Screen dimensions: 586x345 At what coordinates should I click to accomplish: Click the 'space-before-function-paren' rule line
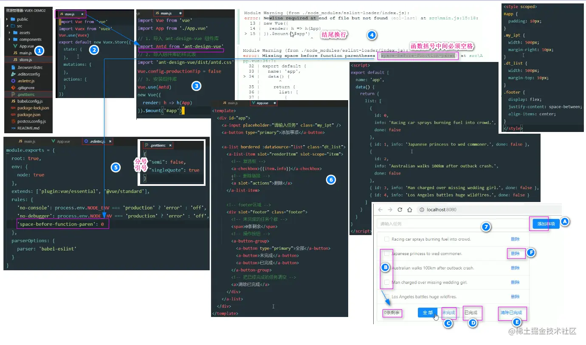(61, 224)
